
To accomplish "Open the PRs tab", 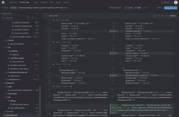I will click(52, 2).
